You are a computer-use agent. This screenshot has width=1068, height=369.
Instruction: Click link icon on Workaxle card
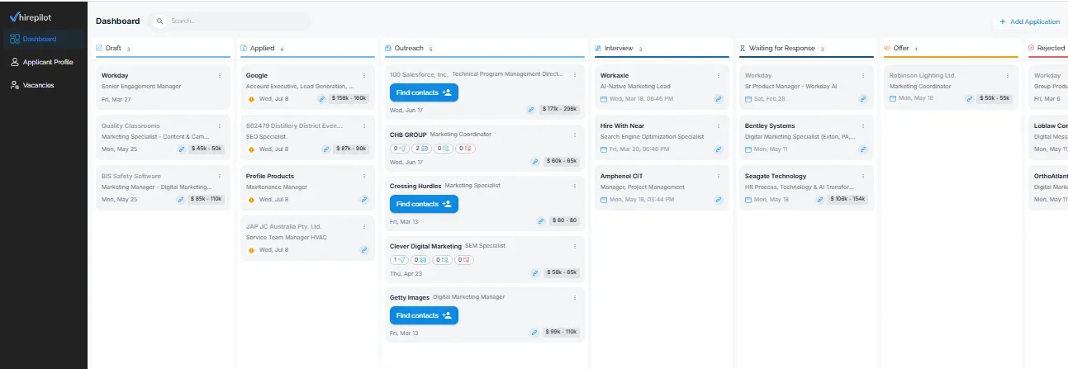point(719,99)
